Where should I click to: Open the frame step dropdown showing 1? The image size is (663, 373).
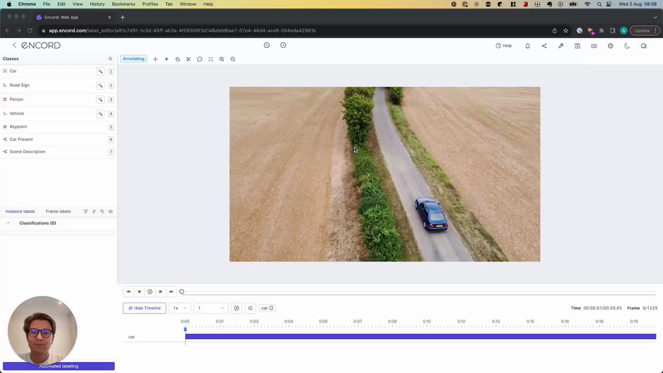tap(210, 308)
